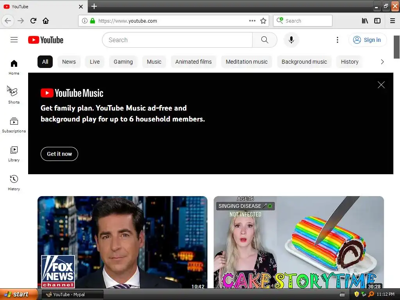The height and width of the screenshot is (300, 400).
Task: Click the search magnifier button
Action: click(x=264, y=40)
